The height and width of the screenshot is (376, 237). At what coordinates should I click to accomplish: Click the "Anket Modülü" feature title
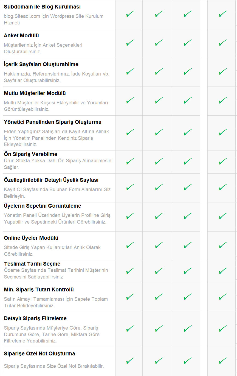(21, 36)
